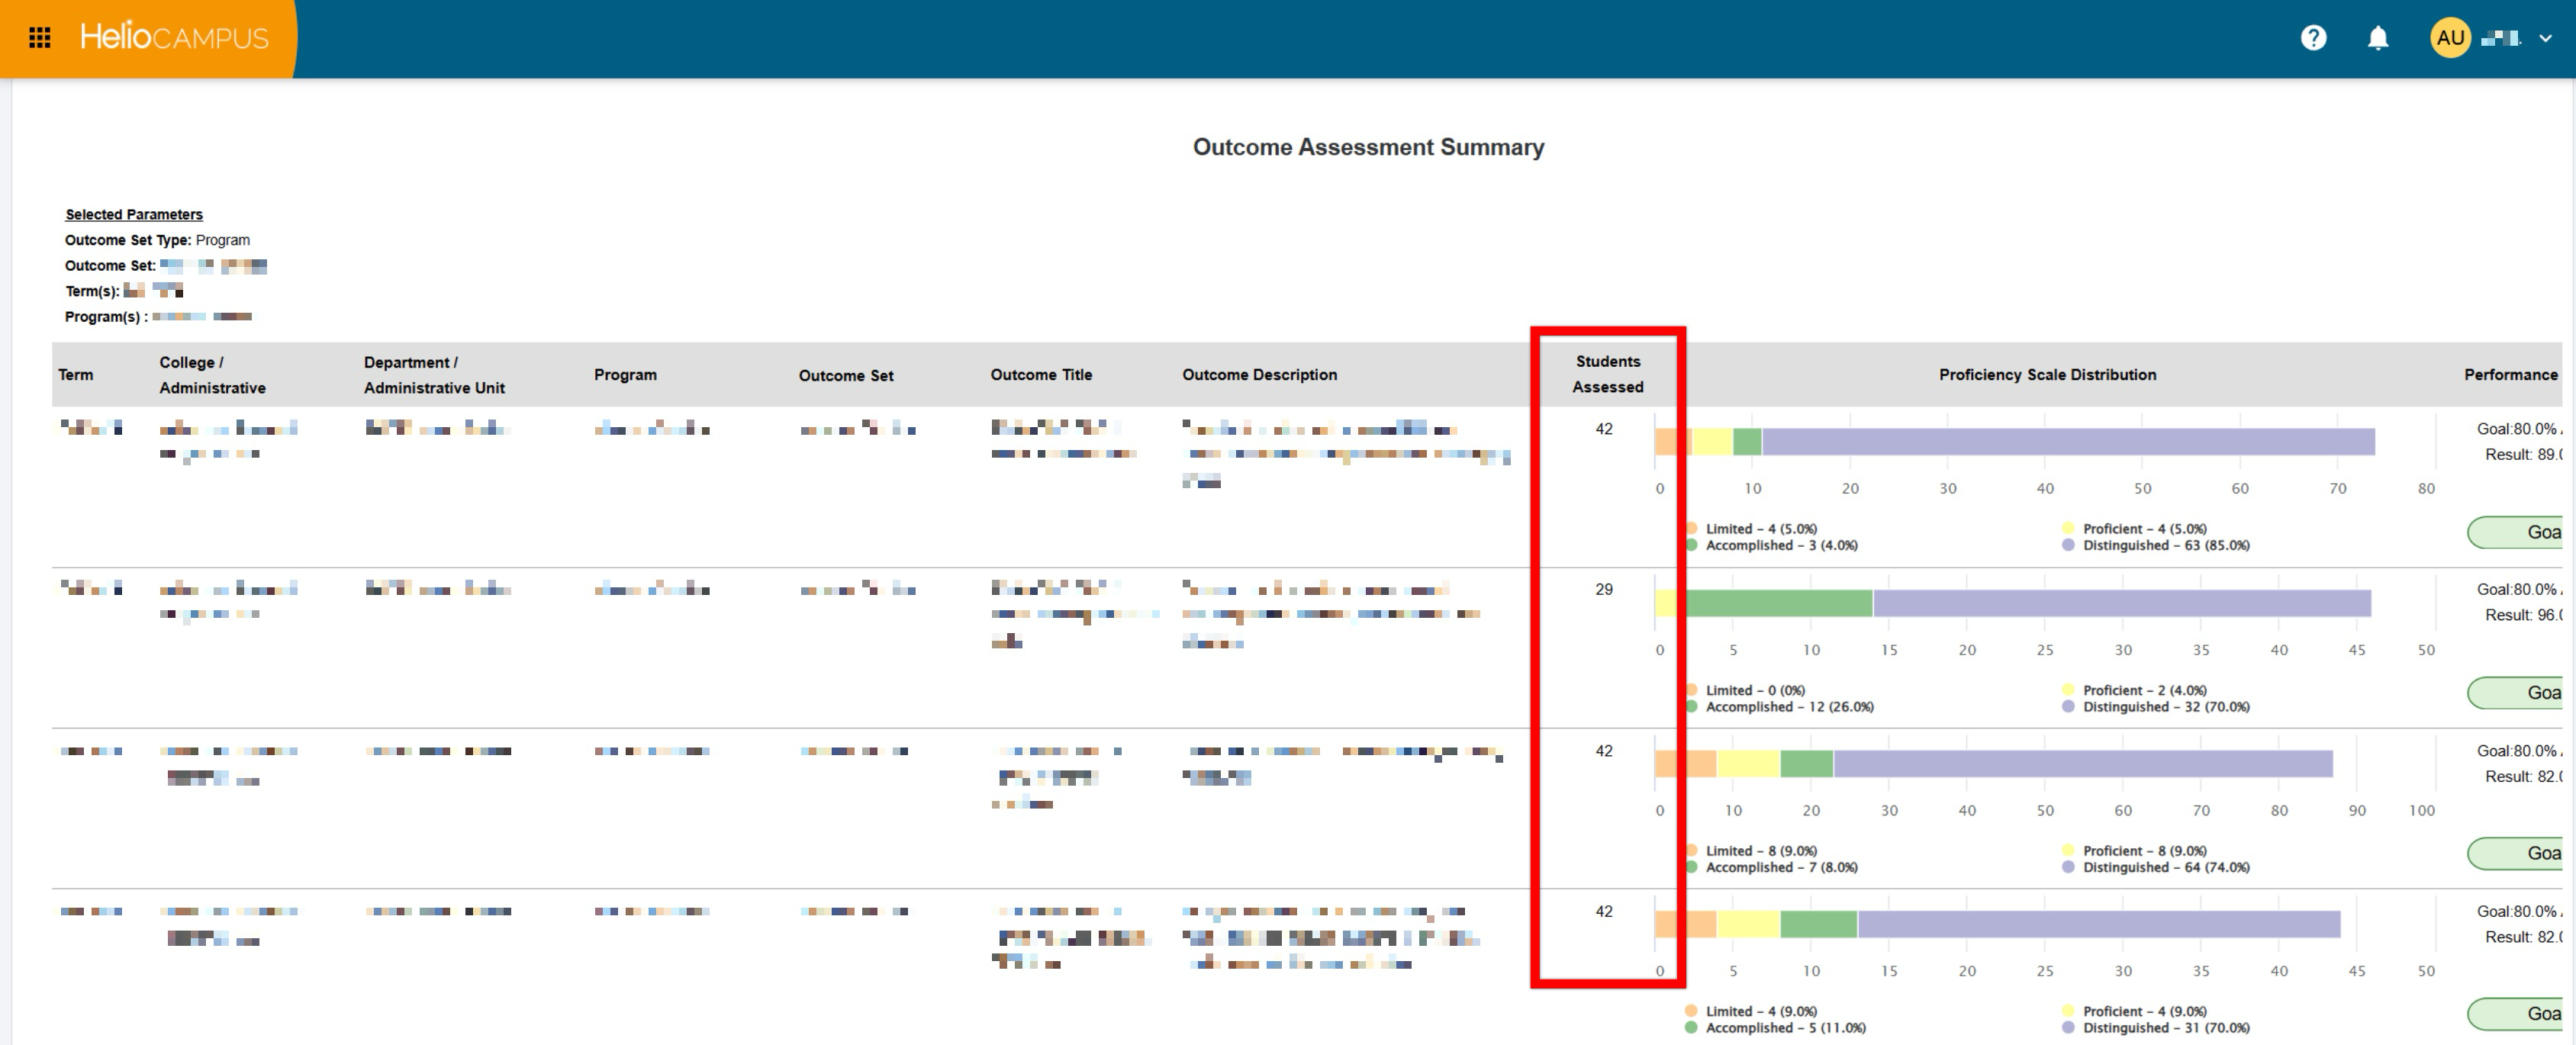Click the 'Proficient – 2 (4.0%)' legend marker
The height and width of the screenshot is (1045, 2576).
point(2068,690)
